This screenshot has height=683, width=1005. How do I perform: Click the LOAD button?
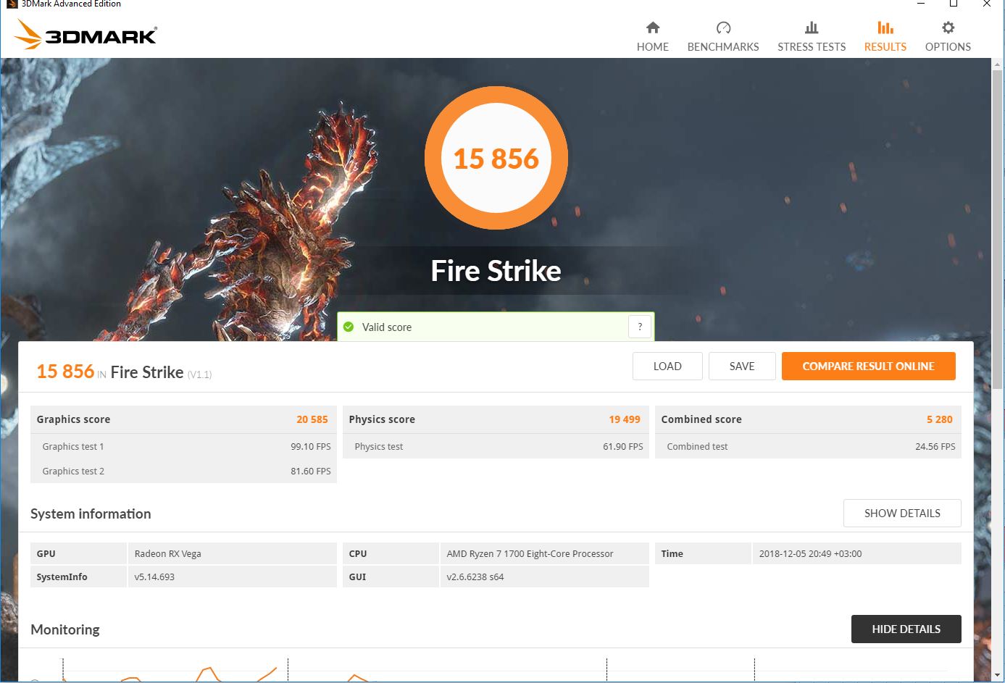pos(667,366)
